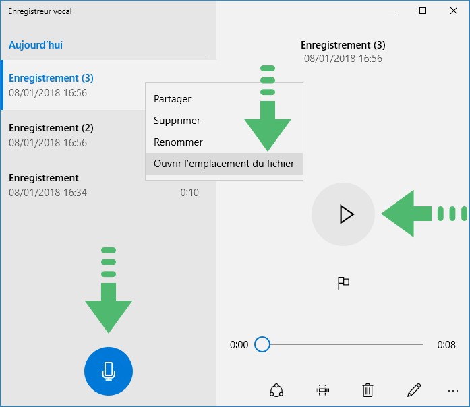Select Enregistrement (2) in the list

108,135
